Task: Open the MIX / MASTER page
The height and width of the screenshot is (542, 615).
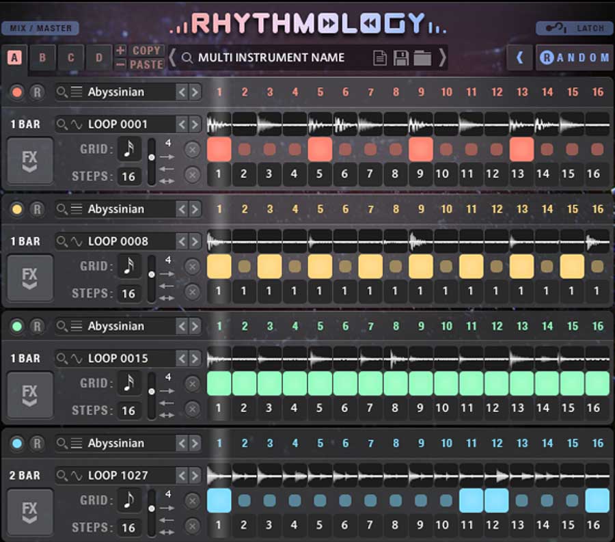Action: coord(40,28)
